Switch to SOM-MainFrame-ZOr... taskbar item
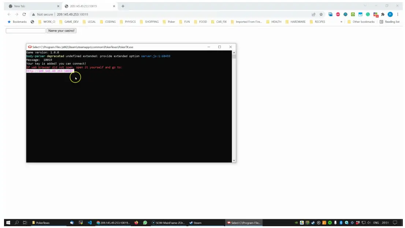This screenshot has width=405, height=228. click(x=168, y=223)
